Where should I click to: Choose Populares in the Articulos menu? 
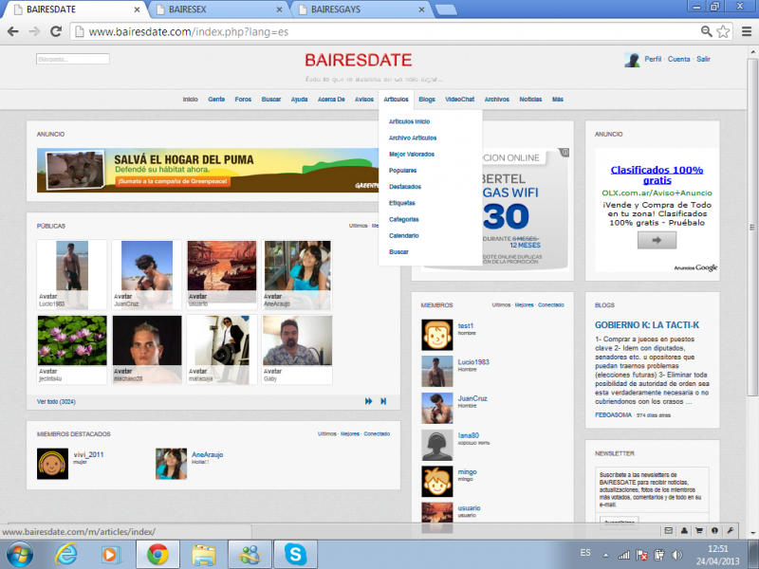tap(402, 171)
